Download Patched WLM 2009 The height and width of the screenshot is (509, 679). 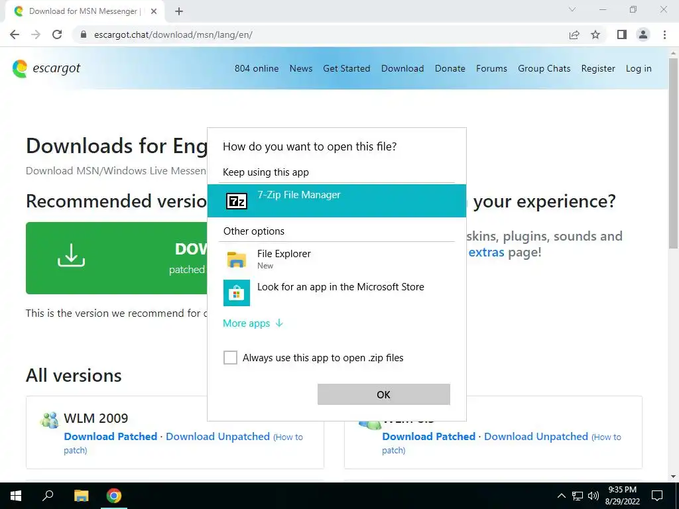(111, 436)
